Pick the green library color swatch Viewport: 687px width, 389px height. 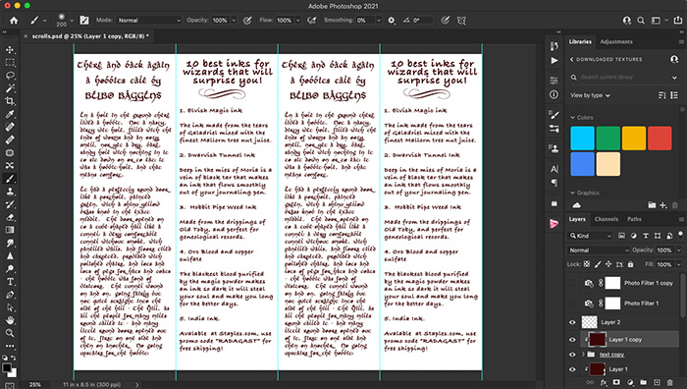coord(608,139)
